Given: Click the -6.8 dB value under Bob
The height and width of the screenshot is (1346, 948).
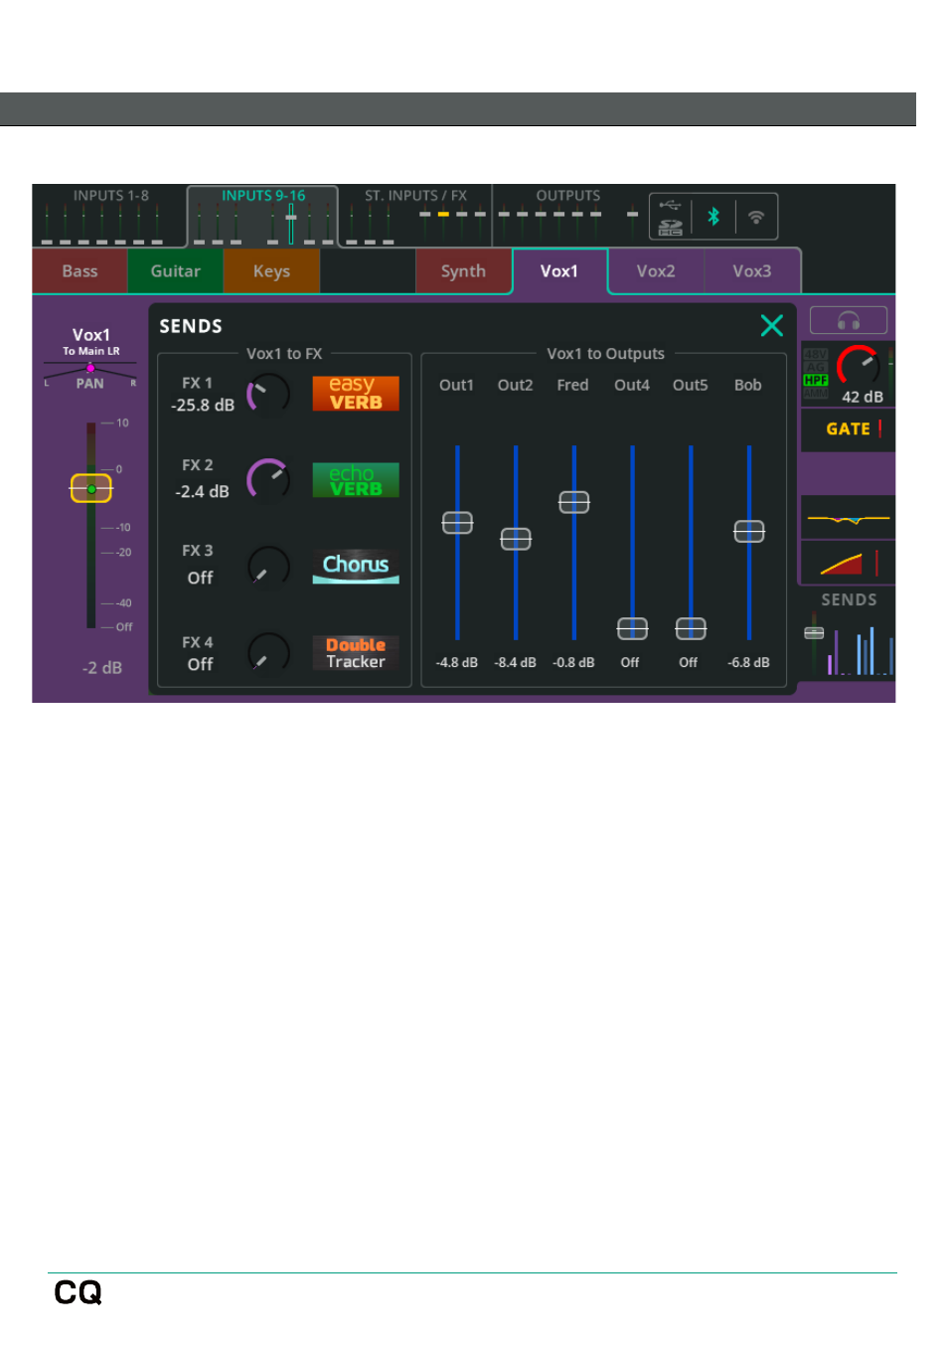Looking at the screenshot, I should coord(748,663).
